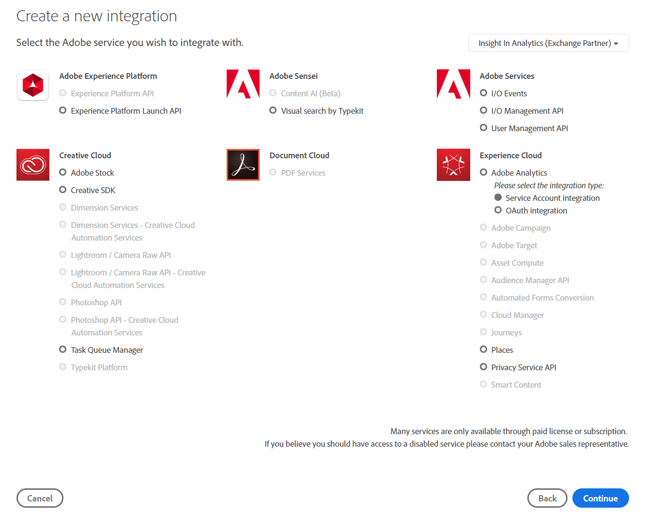Open the Insight In Analytics organization dropdown
The width and height of the screenshot is (646, 514).
coord(548,43)
